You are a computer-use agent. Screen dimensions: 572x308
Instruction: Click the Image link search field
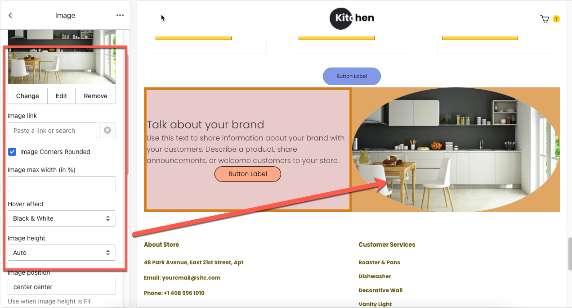pyautogui.click(x=52, y=130)
